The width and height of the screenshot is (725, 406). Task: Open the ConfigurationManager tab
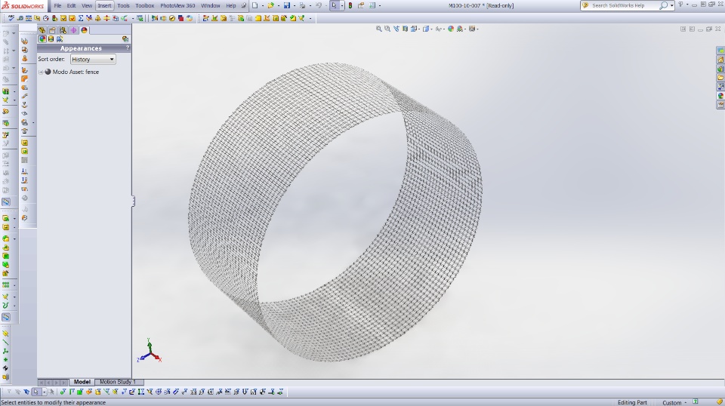click(x=63, y=30)
